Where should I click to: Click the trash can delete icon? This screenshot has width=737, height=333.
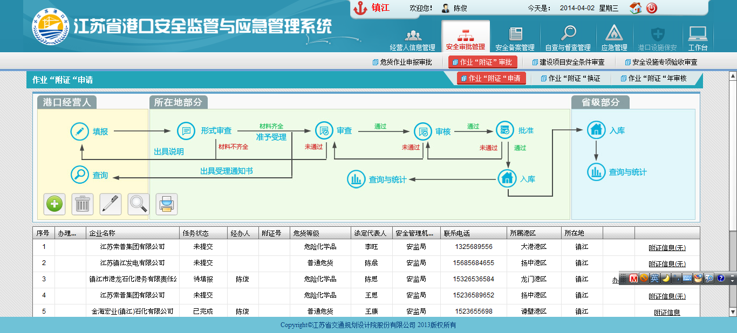[83, 204]
